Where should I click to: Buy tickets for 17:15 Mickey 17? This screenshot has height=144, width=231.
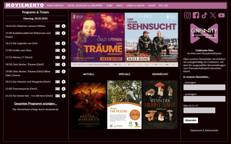pyautogui.click(x=57, y=58)
